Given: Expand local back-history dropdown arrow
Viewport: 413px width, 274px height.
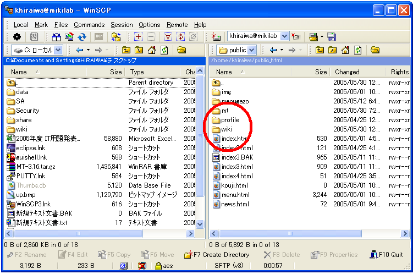Looking at the screenshot, I should tap(88, 50).
